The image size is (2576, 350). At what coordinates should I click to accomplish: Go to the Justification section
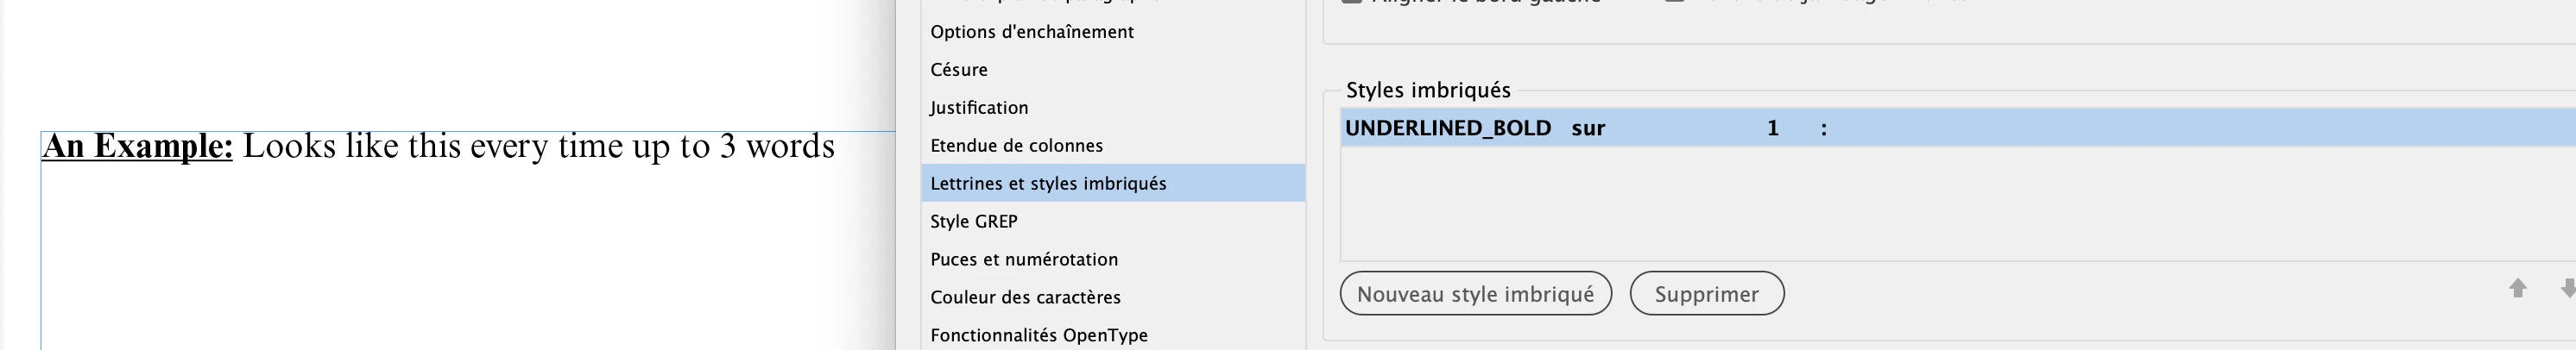pyautogui.click(x=979, y=108)
